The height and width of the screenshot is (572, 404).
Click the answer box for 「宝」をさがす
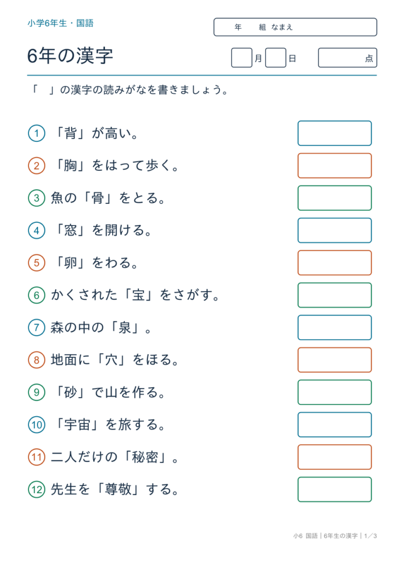click(x=334, y=295)
